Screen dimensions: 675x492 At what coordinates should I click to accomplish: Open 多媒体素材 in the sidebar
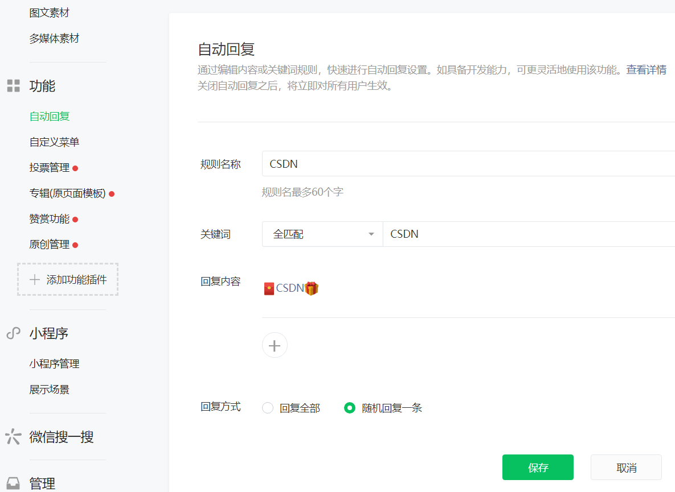click(54, 39)
